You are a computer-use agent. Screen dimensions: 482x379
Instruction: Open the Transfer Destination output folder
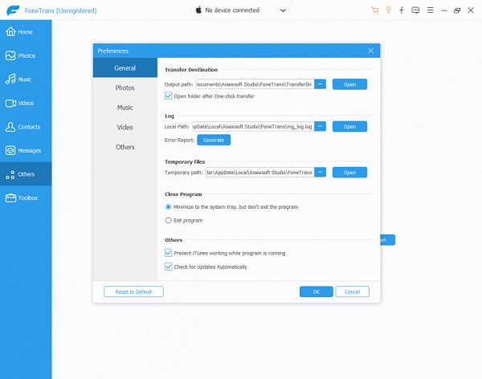[x=349, y=84]
